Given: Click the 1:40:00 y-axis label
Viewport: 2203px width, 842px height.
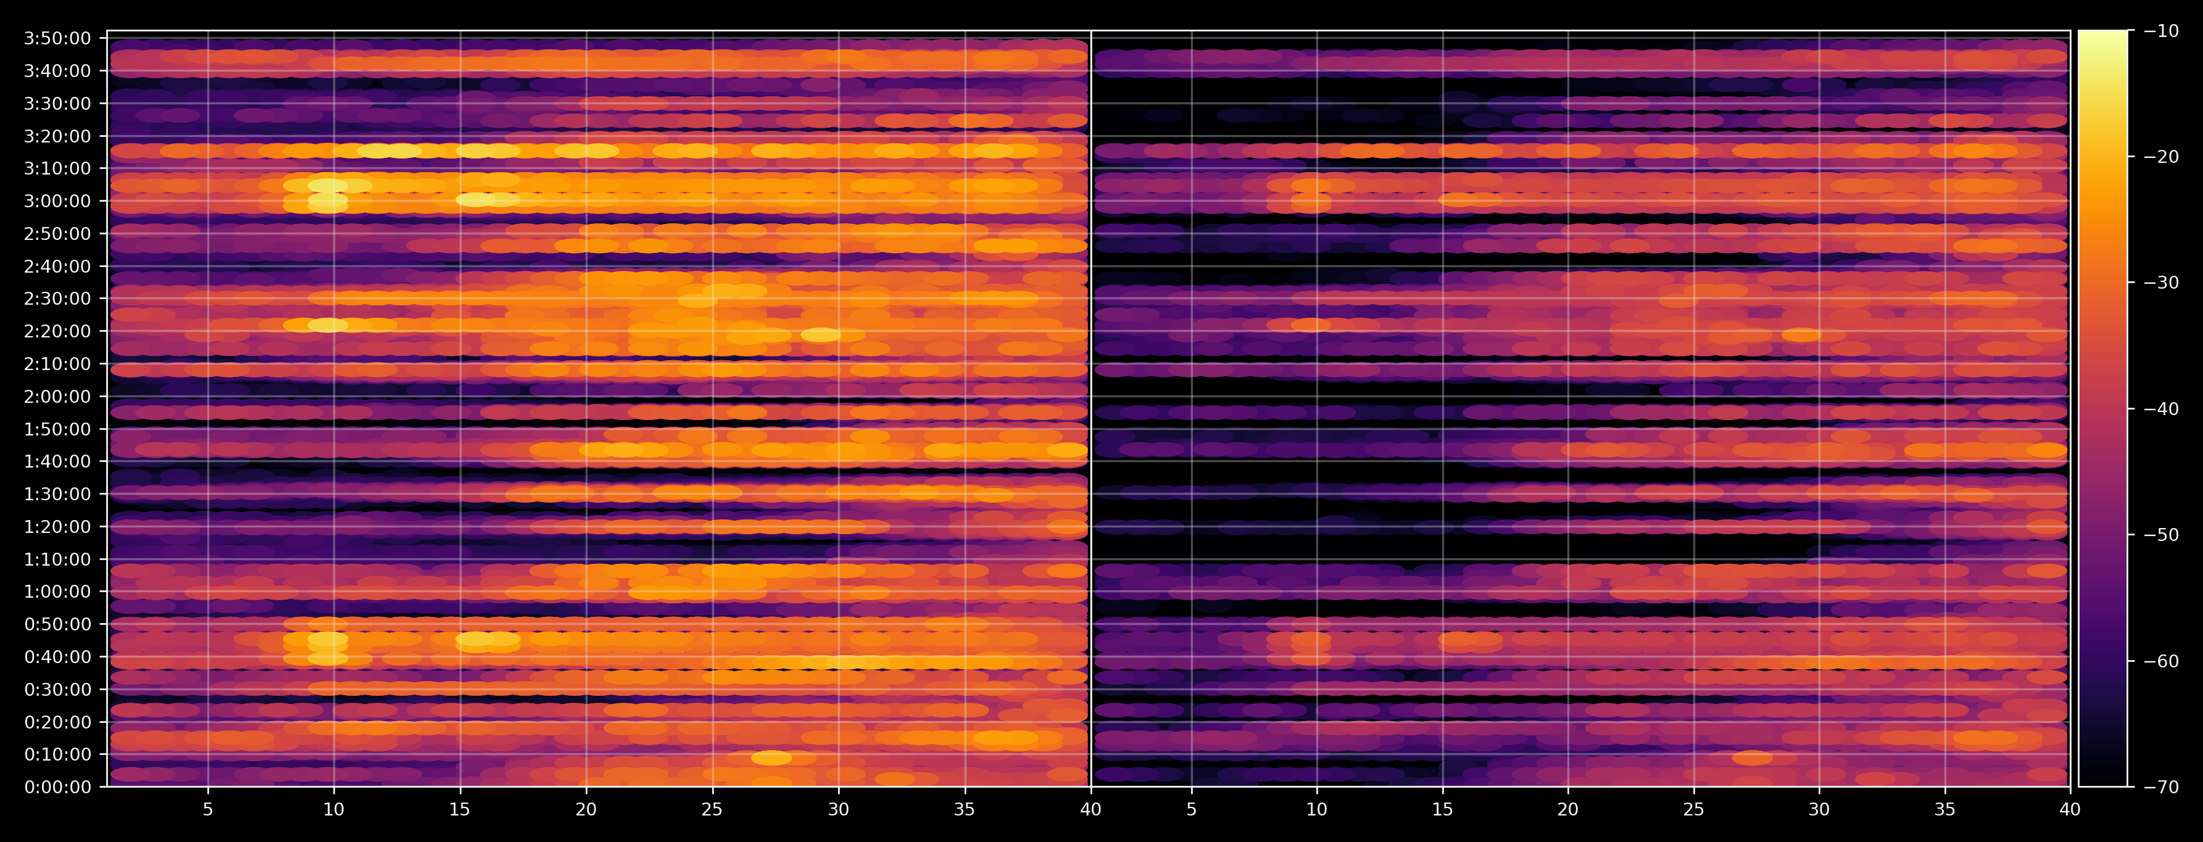Looking at the screenshot, I should coord(57,461).
